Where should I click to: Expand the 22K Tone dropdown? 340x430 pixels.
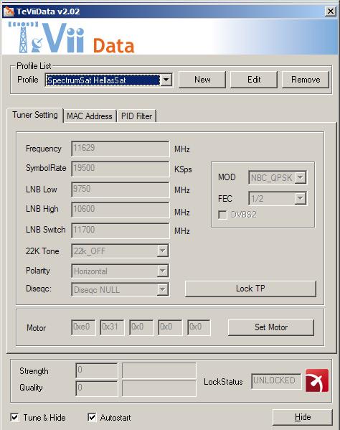point(162,251)
